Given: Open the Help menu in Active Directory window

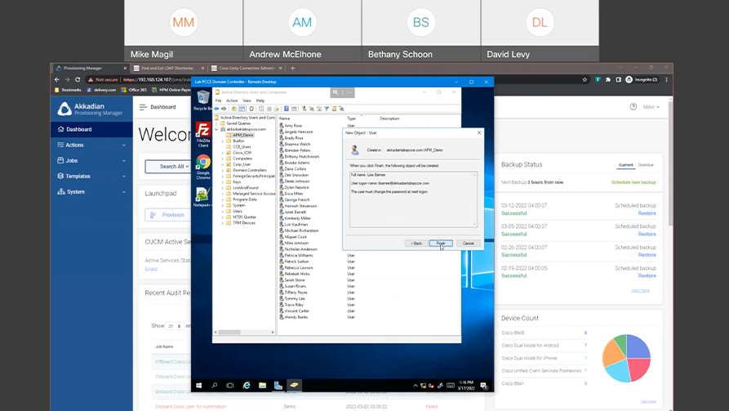Looking at the screenshot, I should coord(260,101).
